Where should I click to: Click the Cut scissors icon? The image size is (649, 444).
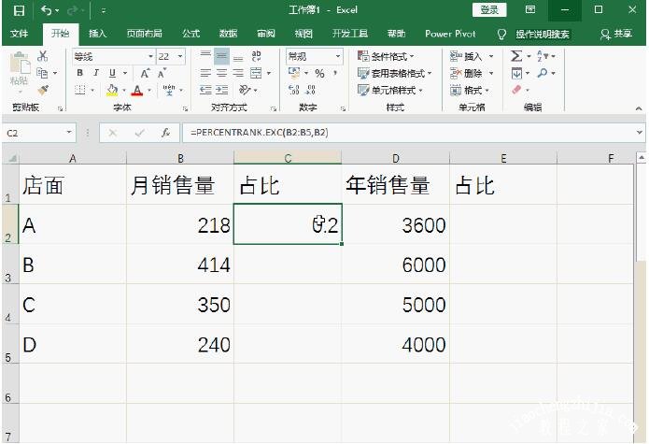[43, 56]
